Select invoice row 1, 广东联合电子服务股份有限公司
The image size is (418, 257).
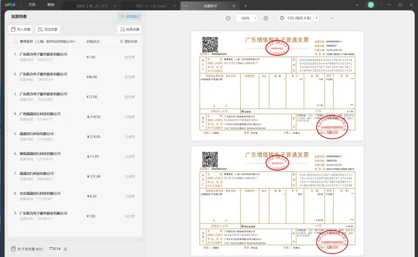(x=75, y=57)
